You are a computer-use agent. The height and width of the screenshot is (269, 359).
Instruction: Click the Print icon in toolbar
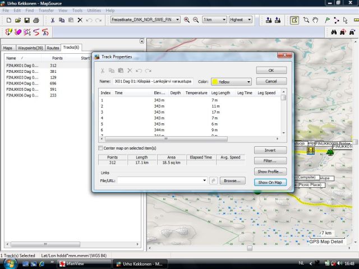coord(36,20)
